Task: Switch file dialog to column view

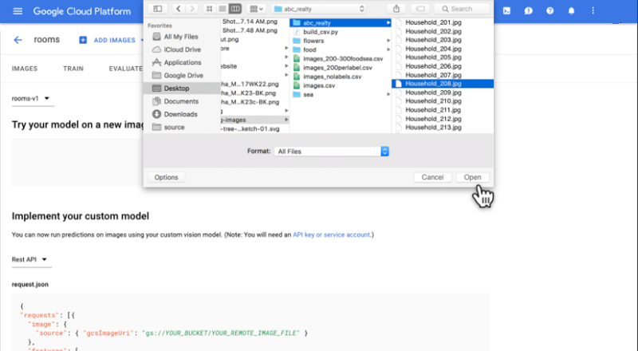Action: pos(234,8)
